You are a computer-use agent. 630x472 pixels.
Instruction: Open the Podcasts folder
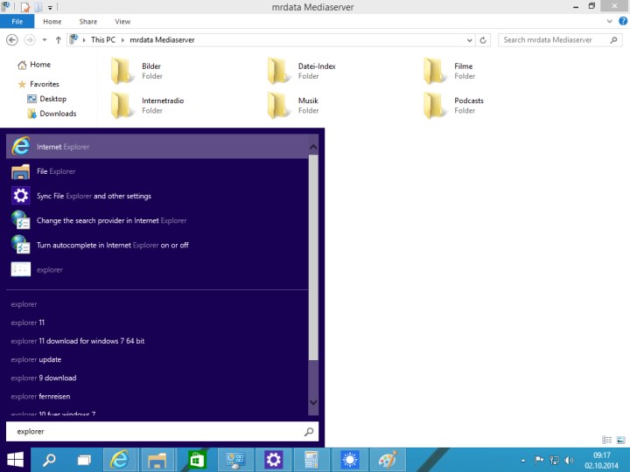[453, 105]
